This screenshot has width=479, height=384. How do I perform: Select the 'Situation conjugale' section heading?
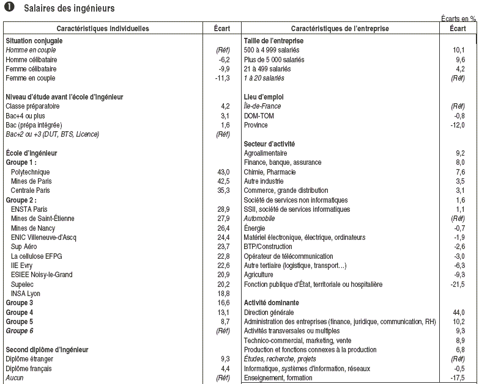click(x=34, y=41)
